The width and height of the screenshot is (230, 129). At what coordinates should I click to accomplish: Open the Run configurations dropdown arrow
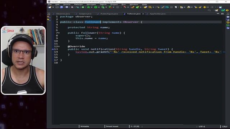pos(99,7)
